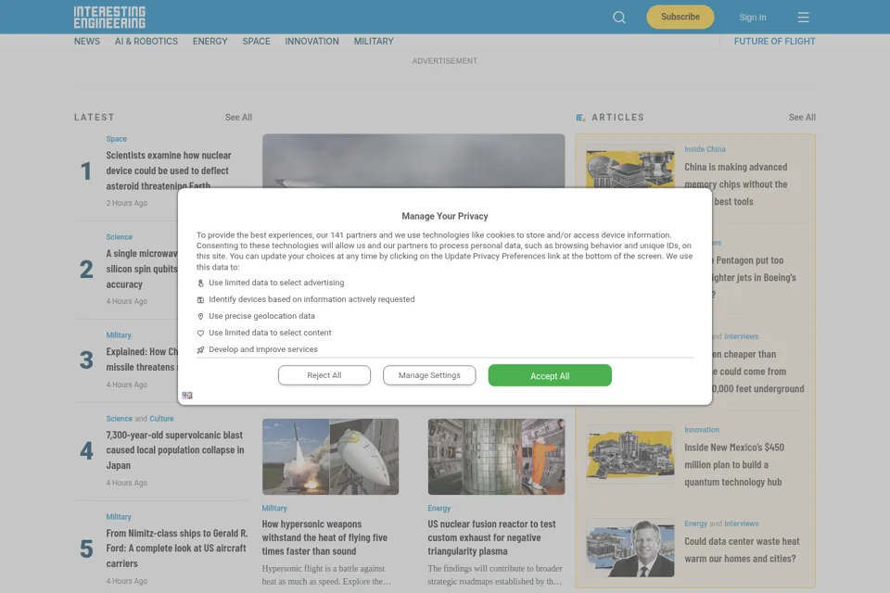Open the Military section
Image resolution: width=890 pixels, height=593 pixels.
374,42
